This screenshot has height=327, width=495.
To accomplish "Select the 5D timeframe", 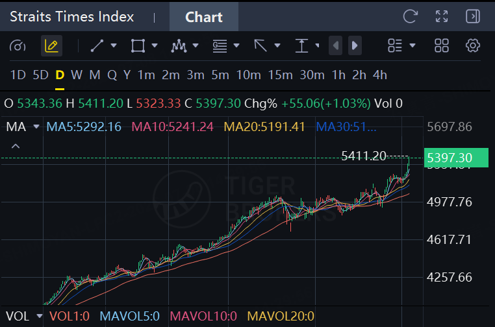I will [x=40, y=75].
